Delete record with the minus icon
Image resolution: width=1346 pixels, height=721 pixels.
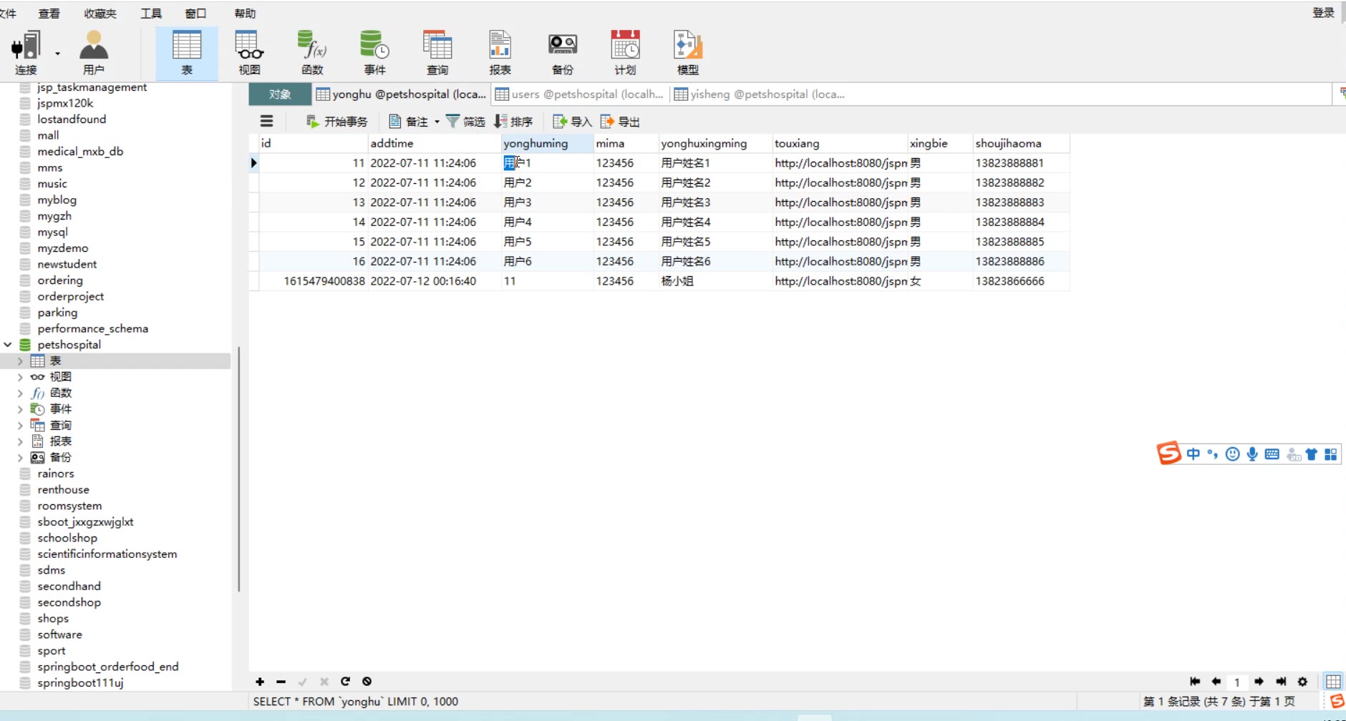(x=281, y=682)
